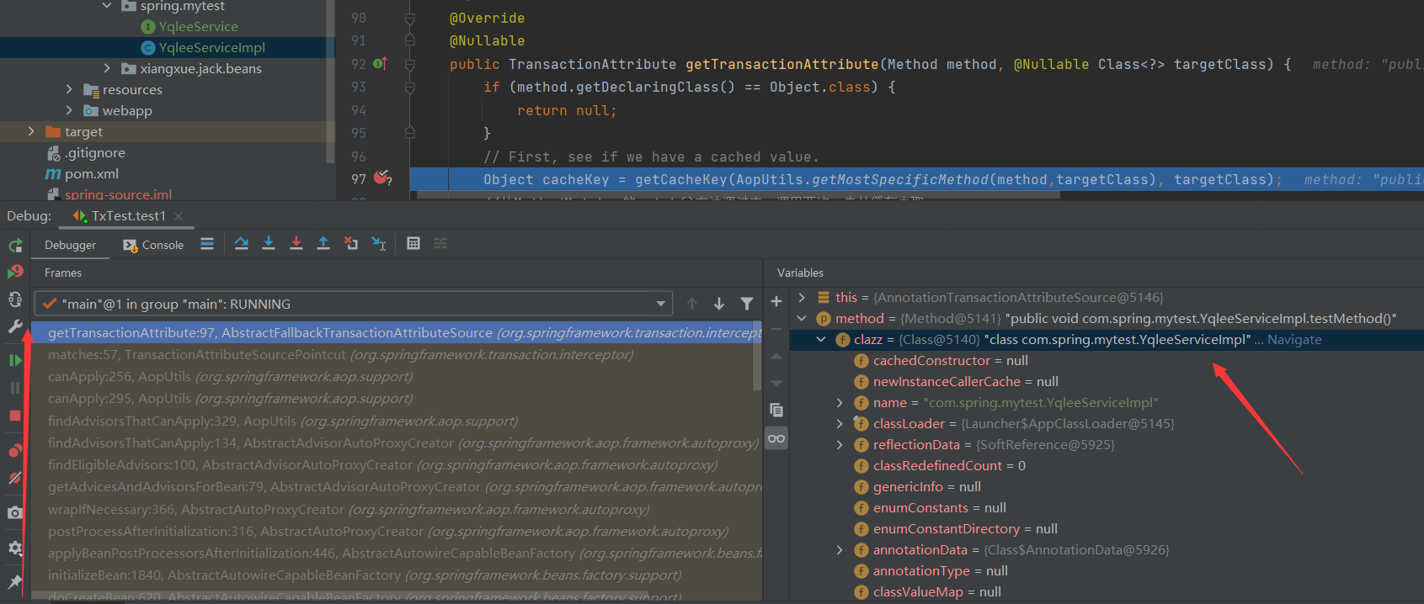Screen dimensions: 1424x604
Task: Expand the annotationData field node
Action: [840, 550]
